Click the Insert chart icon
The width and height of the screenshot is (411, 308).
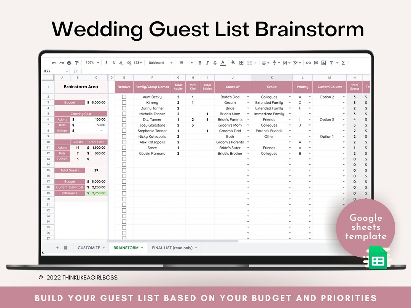(324, 63)
